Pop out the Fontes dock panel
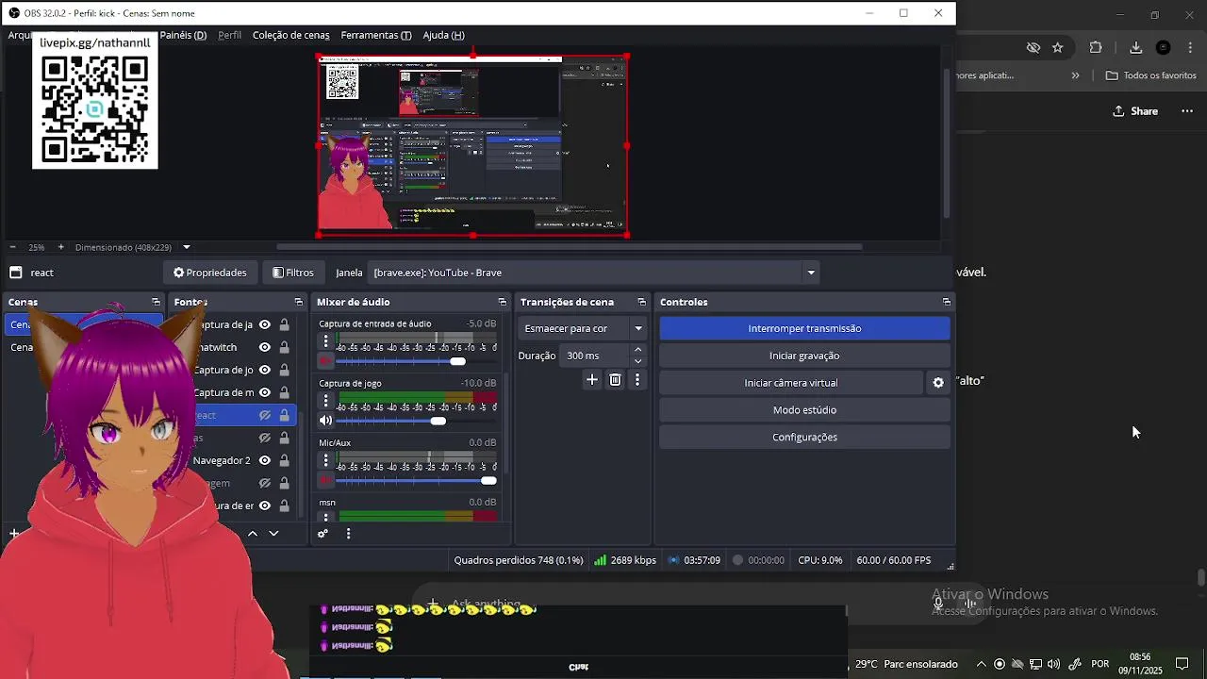Viewport: 1207px width, 679px height. coord(298,302)
